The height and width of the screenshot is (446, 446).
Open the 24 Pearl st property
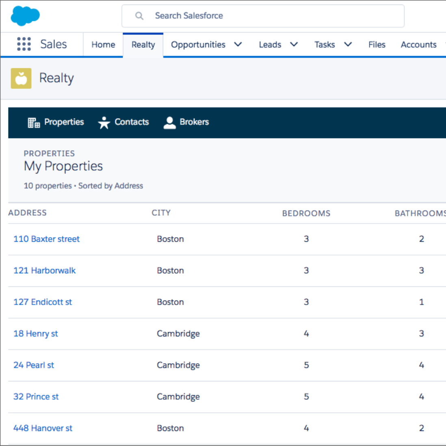[x=34, y=365]
